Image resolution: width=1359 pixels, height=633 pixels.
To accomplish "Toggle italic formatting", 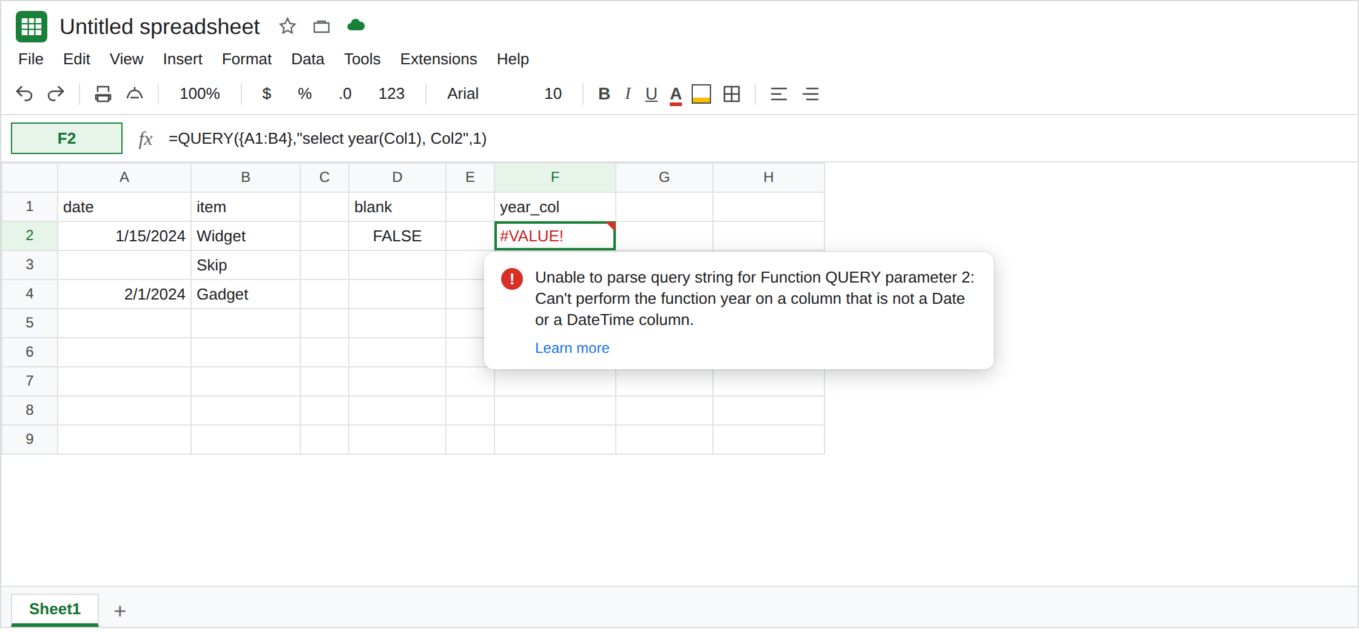I will (628, 94).
